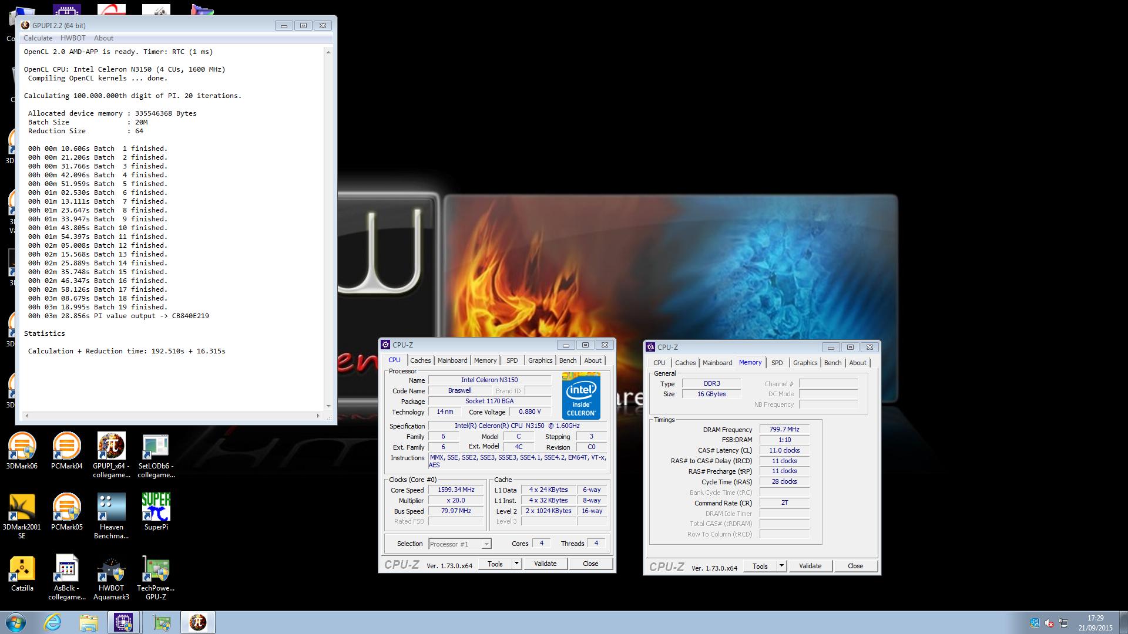Switch to CPU-Z in the taskbar
The image size is (1128, 634).
(123, 622)
